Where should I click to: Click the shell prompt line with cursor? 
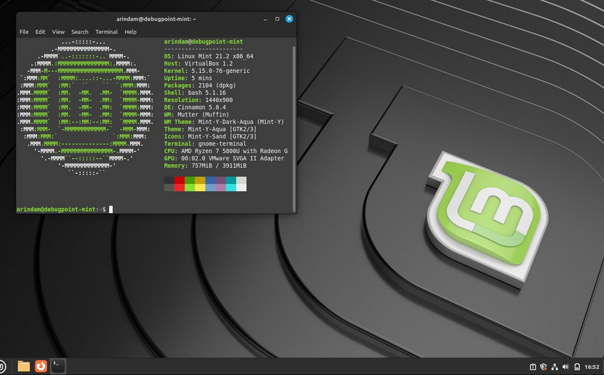coord(64,210)
